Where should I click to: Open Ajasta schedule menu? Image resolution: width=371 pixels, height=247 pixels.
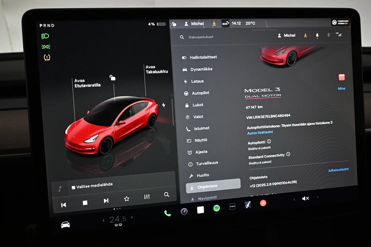(197, 152)
